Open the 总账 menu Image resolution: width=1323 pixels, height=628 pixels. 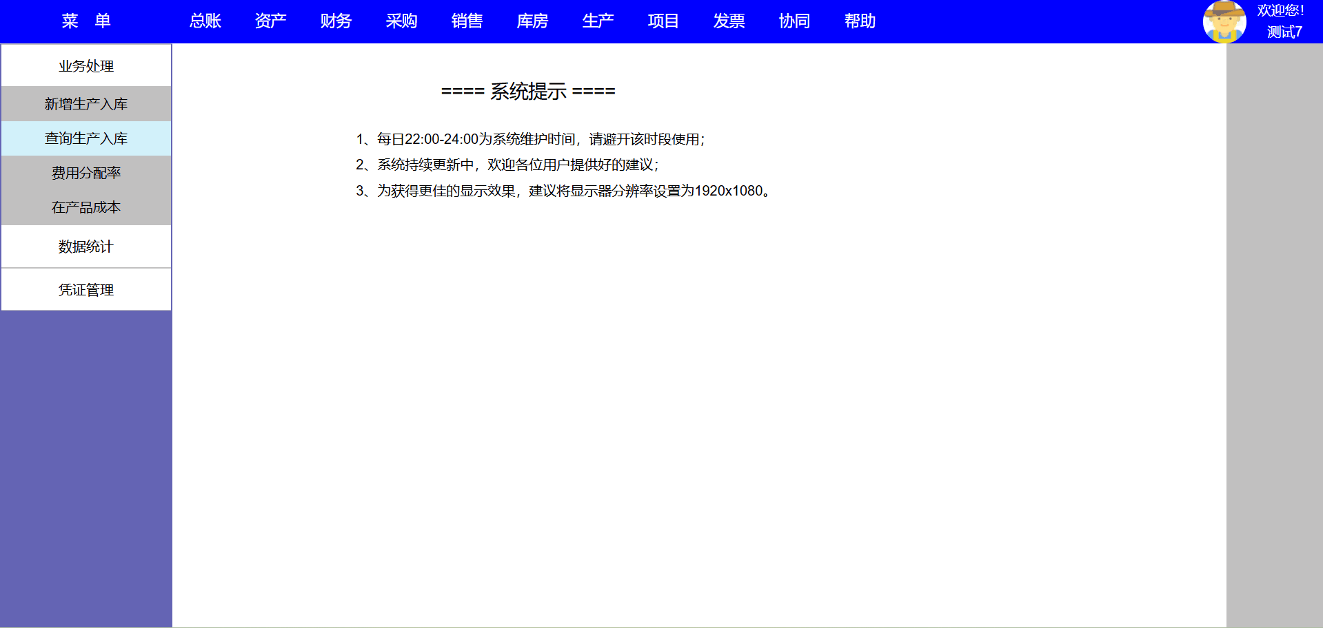pyautogui.click(x=205, y=21)
